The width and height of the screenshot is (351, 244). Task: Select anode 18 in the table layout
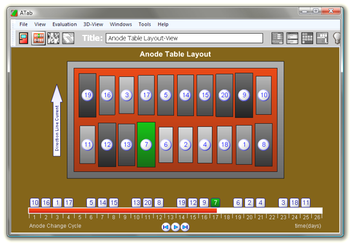click(x=225, y=145)
